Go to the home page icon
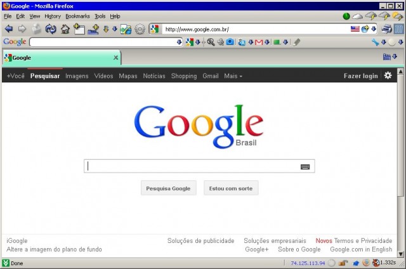The height and width of the screenshot is (269, 406). (65, 29)
